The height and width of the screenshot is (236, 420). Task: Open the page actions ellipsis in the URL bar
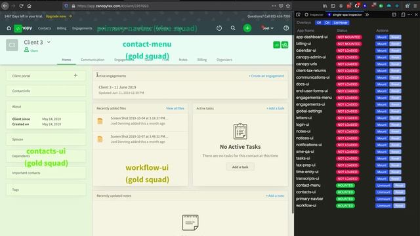pos(274,6)
